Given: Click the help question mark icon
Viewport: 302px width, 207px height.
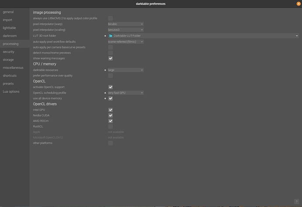Looking at the screenshot, I should [x=296, y=201].
